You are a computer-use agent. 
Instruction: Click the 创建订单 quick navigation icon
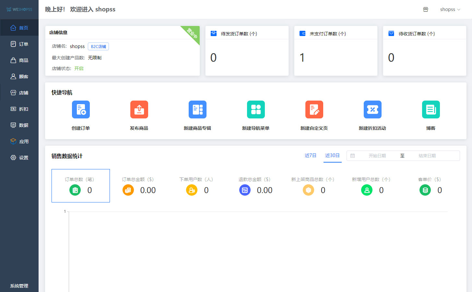coord(81,110)
